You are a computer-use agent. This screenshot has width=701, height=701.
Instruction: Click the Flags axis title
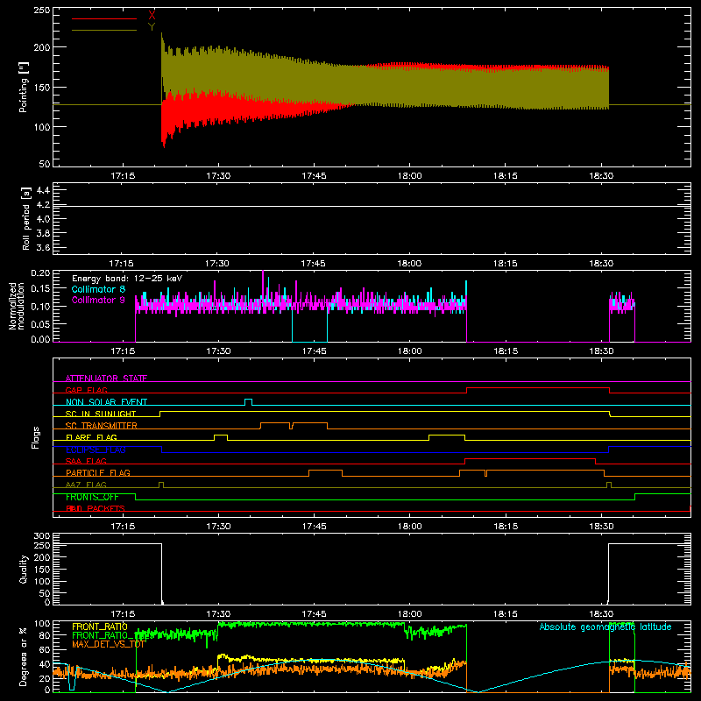(36, 437)
